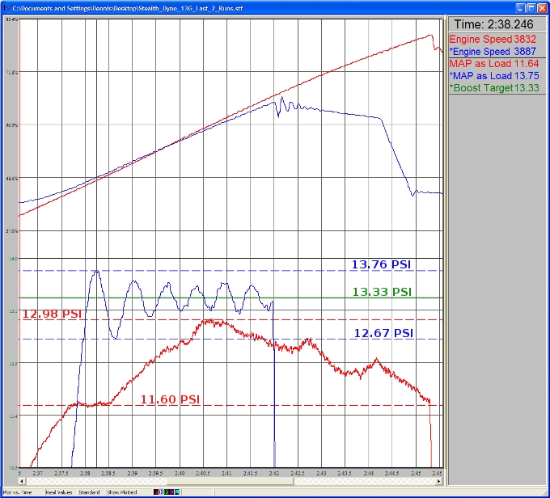Click the cyan status bar icon
The height and width of the screenshot is (498, 550).
177,492
